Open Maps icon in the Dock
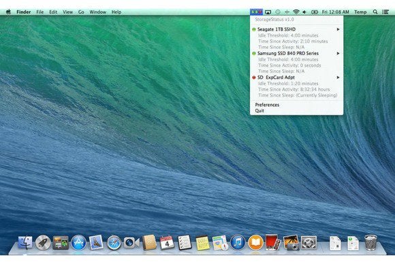This screenshot has width=395, height=264. click(220, 243)
